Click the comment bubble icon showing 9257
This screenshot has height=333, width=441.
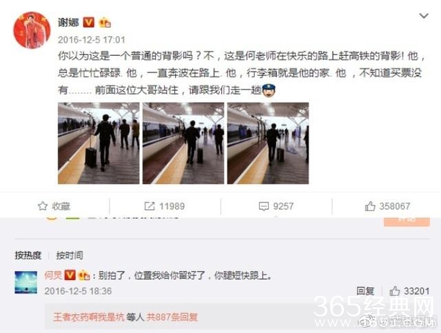coord(263,206)
